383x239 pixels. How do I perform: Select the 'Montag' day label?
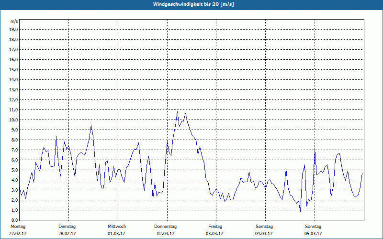point(18,227)
